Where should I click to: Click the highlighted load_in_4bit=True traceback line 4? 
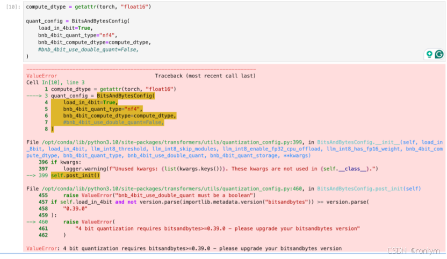pos(90,103)
